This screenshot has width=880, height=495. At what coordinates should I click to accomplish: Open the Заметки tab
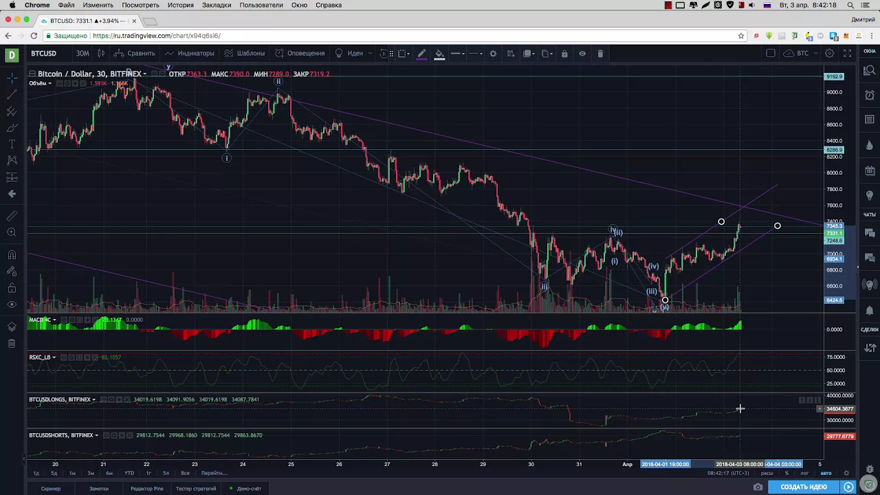pyautogui.click(x=99, y=489)
